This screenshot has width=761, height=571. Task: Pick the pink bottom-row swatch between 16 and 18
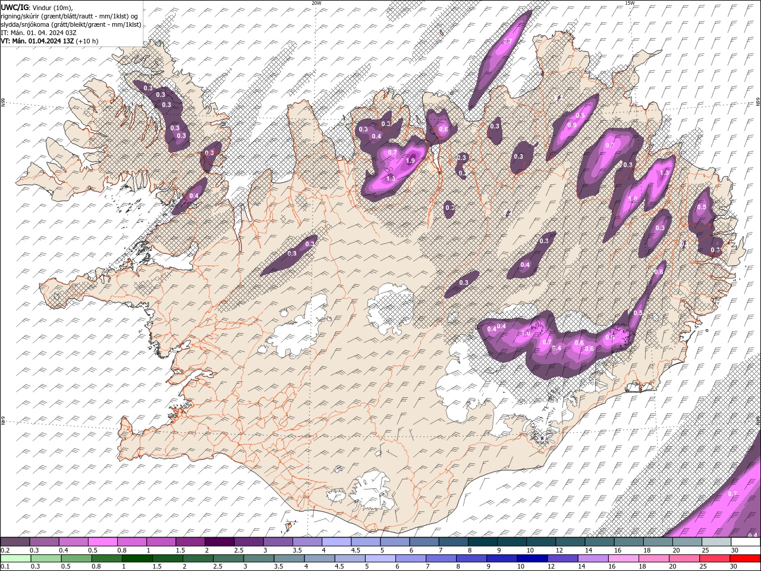[624, 558]
